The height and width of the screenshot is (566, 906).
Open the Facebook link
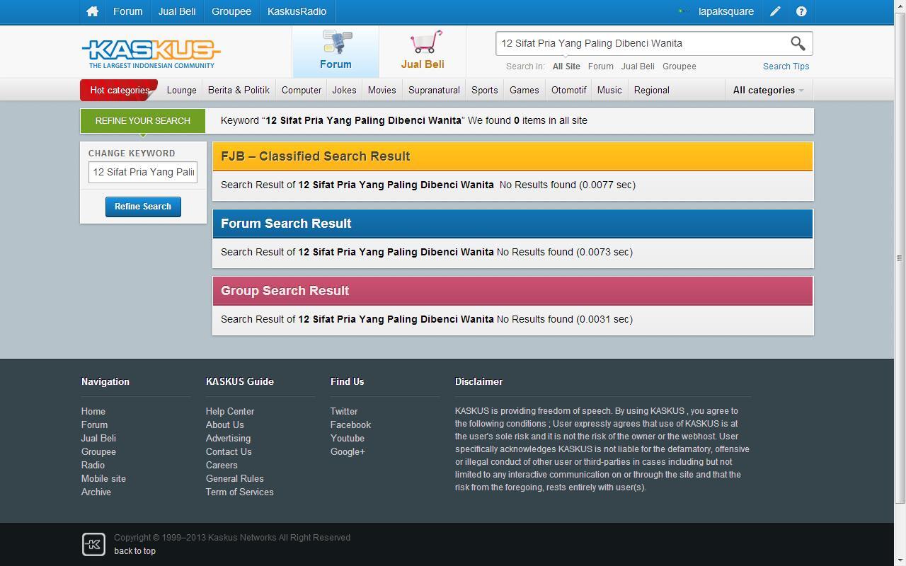tap(350, 424)
